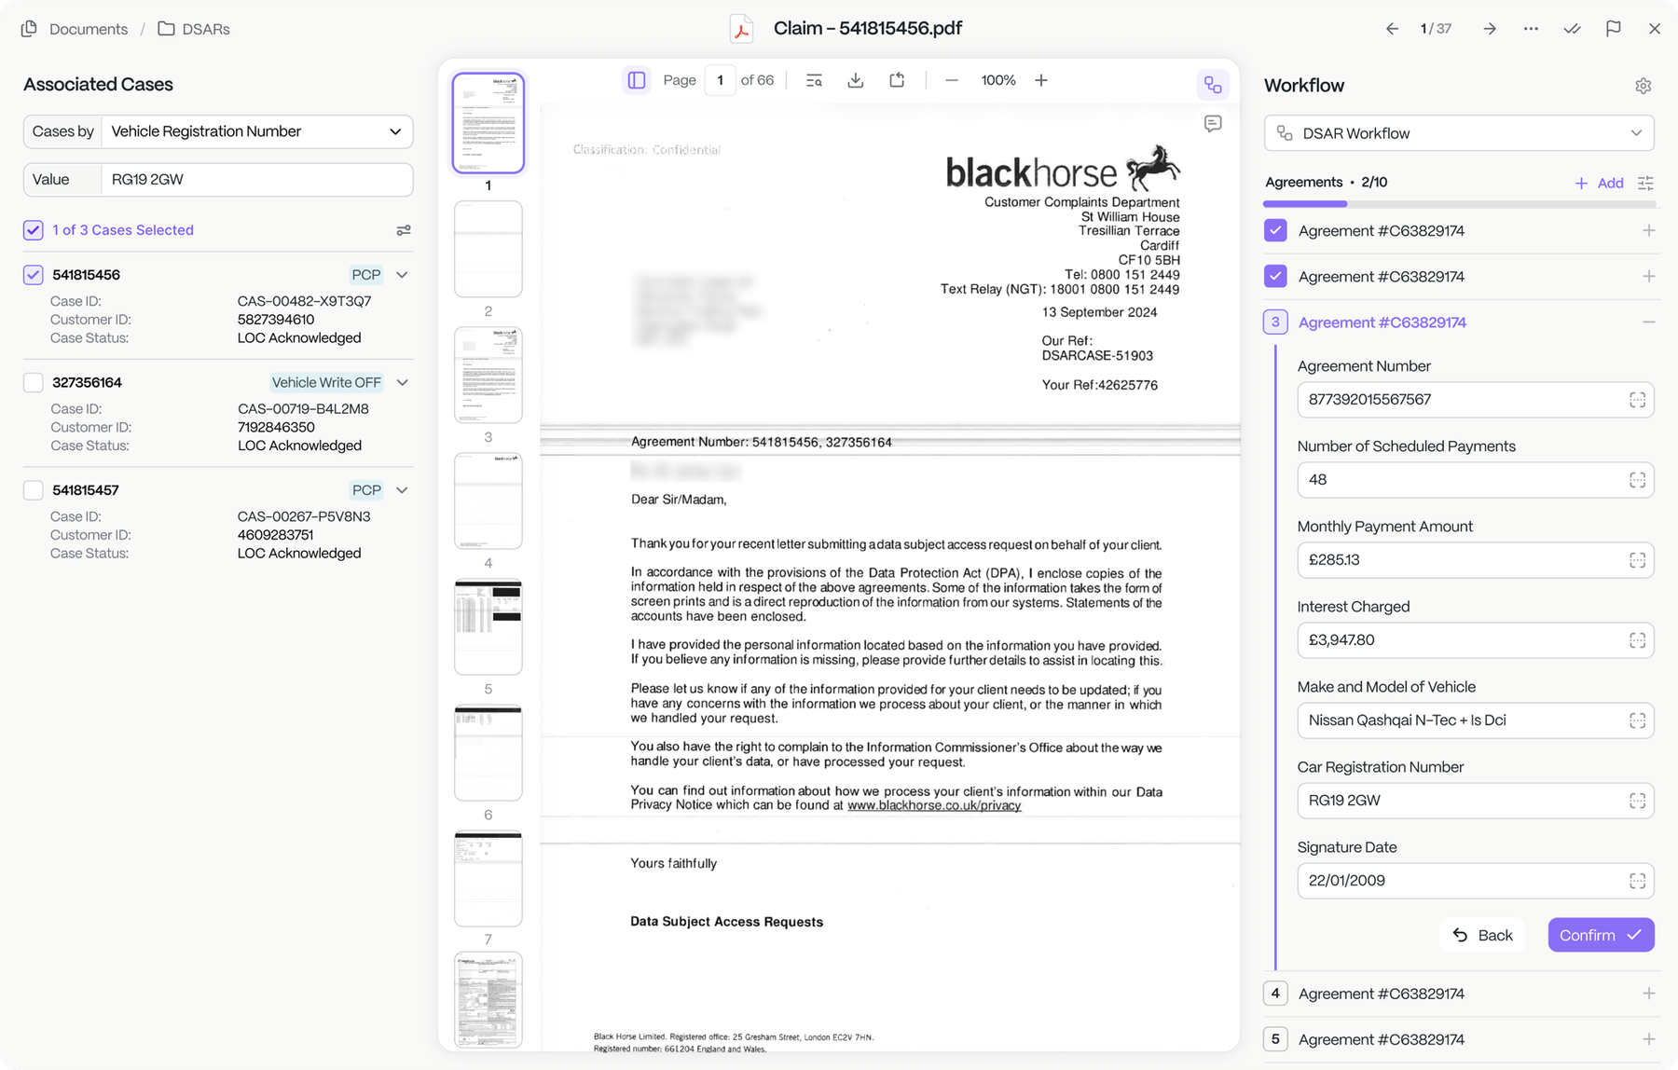Expand case 541815456 chevron
This screenshot has height=1070, width=1678.
coord(403,275)
